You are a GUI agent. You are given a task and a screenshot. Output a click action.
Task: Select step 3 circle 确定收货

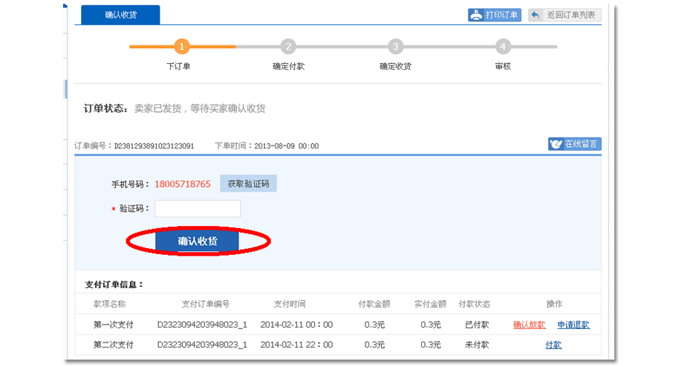click(396, 47)
